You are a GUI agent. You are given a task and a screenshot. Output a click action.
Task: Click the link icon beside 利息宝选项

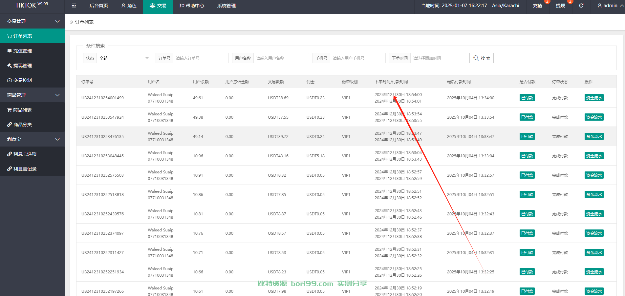click(10, 154)
